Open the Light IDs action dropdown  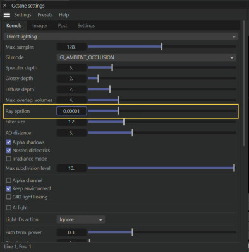(81, 219)
